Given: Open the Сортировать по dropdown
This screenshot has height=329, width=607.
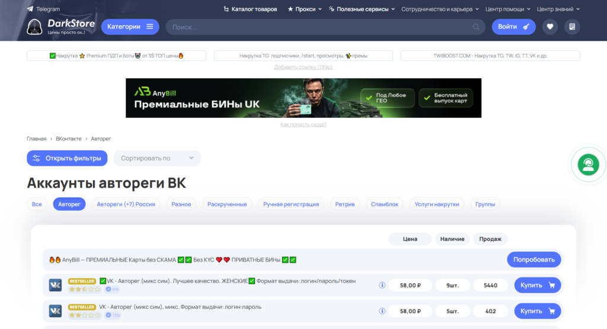Looking at the screenshot, I should point(157,158).
